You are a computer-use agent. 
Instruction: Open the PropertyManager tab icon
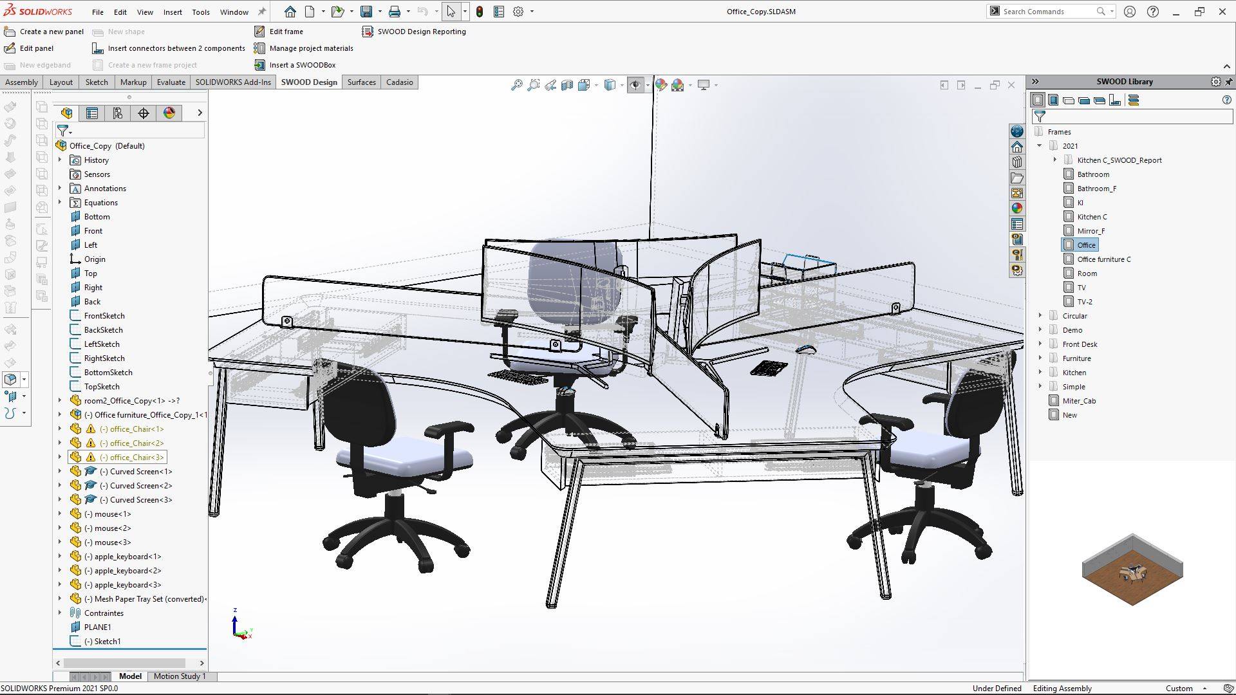tap(92, 113)
